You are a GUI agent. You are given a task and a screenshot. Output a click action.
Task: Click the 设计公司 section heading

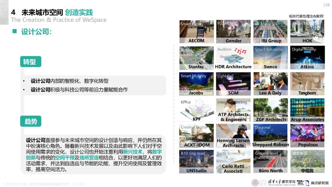(36, 32)
